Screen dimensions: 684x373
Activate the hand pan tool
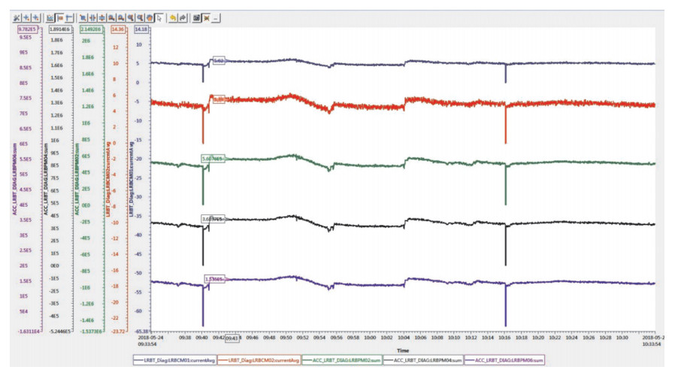pyautogui.click(x=150, y=17)
